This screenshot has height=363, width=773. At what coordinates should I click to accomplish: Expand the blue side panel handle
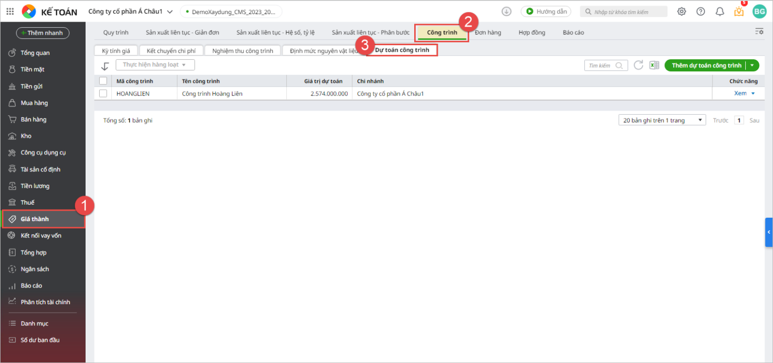768,232
